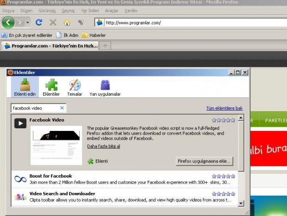Click the stop loading X icon
This screenshot has width=287, height=216.
click(53, 23)
